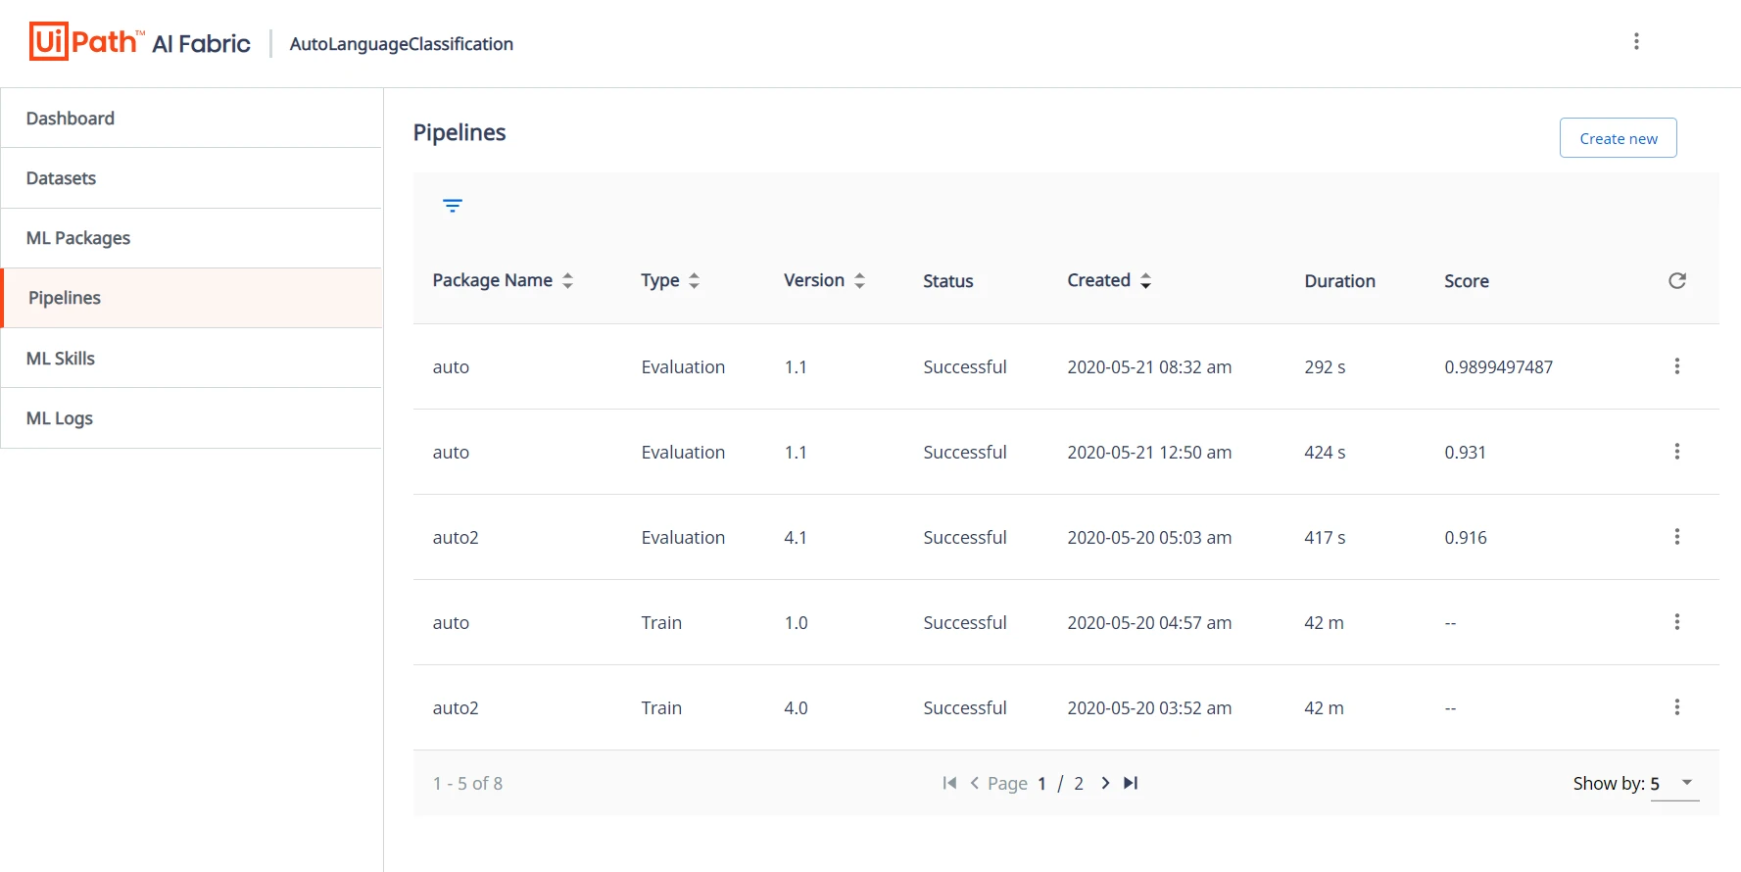Open actions menu for auto2 Train 4.0 row
The image size is (1741, 872).
click(1677, 707)
